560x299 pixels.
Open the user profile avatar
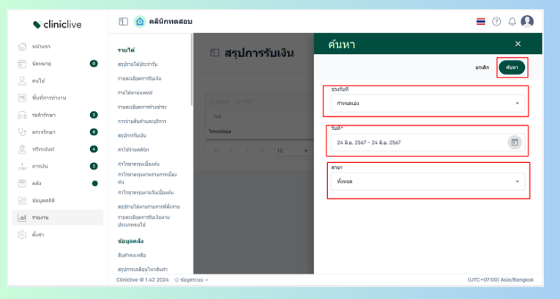[x=527, y=21]
